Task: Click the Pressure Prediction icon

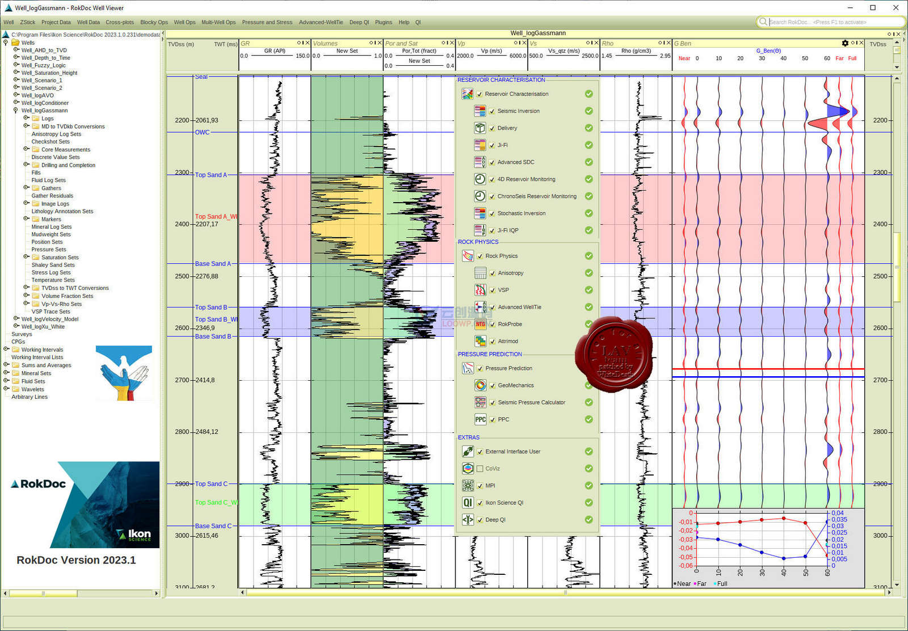Action: pos(468,368)
